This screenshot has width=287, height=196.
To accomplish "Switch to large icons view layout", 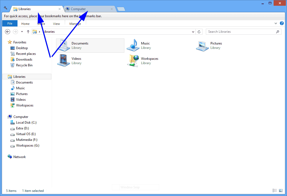I will (x=281, y=191).
